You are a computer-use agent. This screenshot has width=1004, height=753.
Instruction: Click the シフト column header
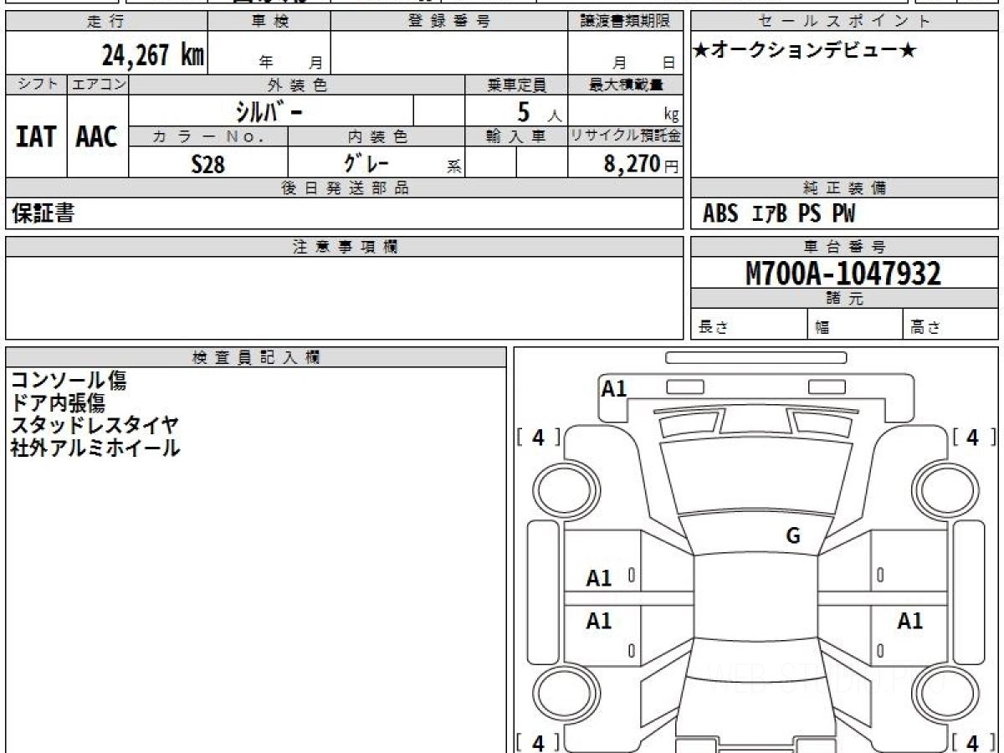click(x=36, y=85)
